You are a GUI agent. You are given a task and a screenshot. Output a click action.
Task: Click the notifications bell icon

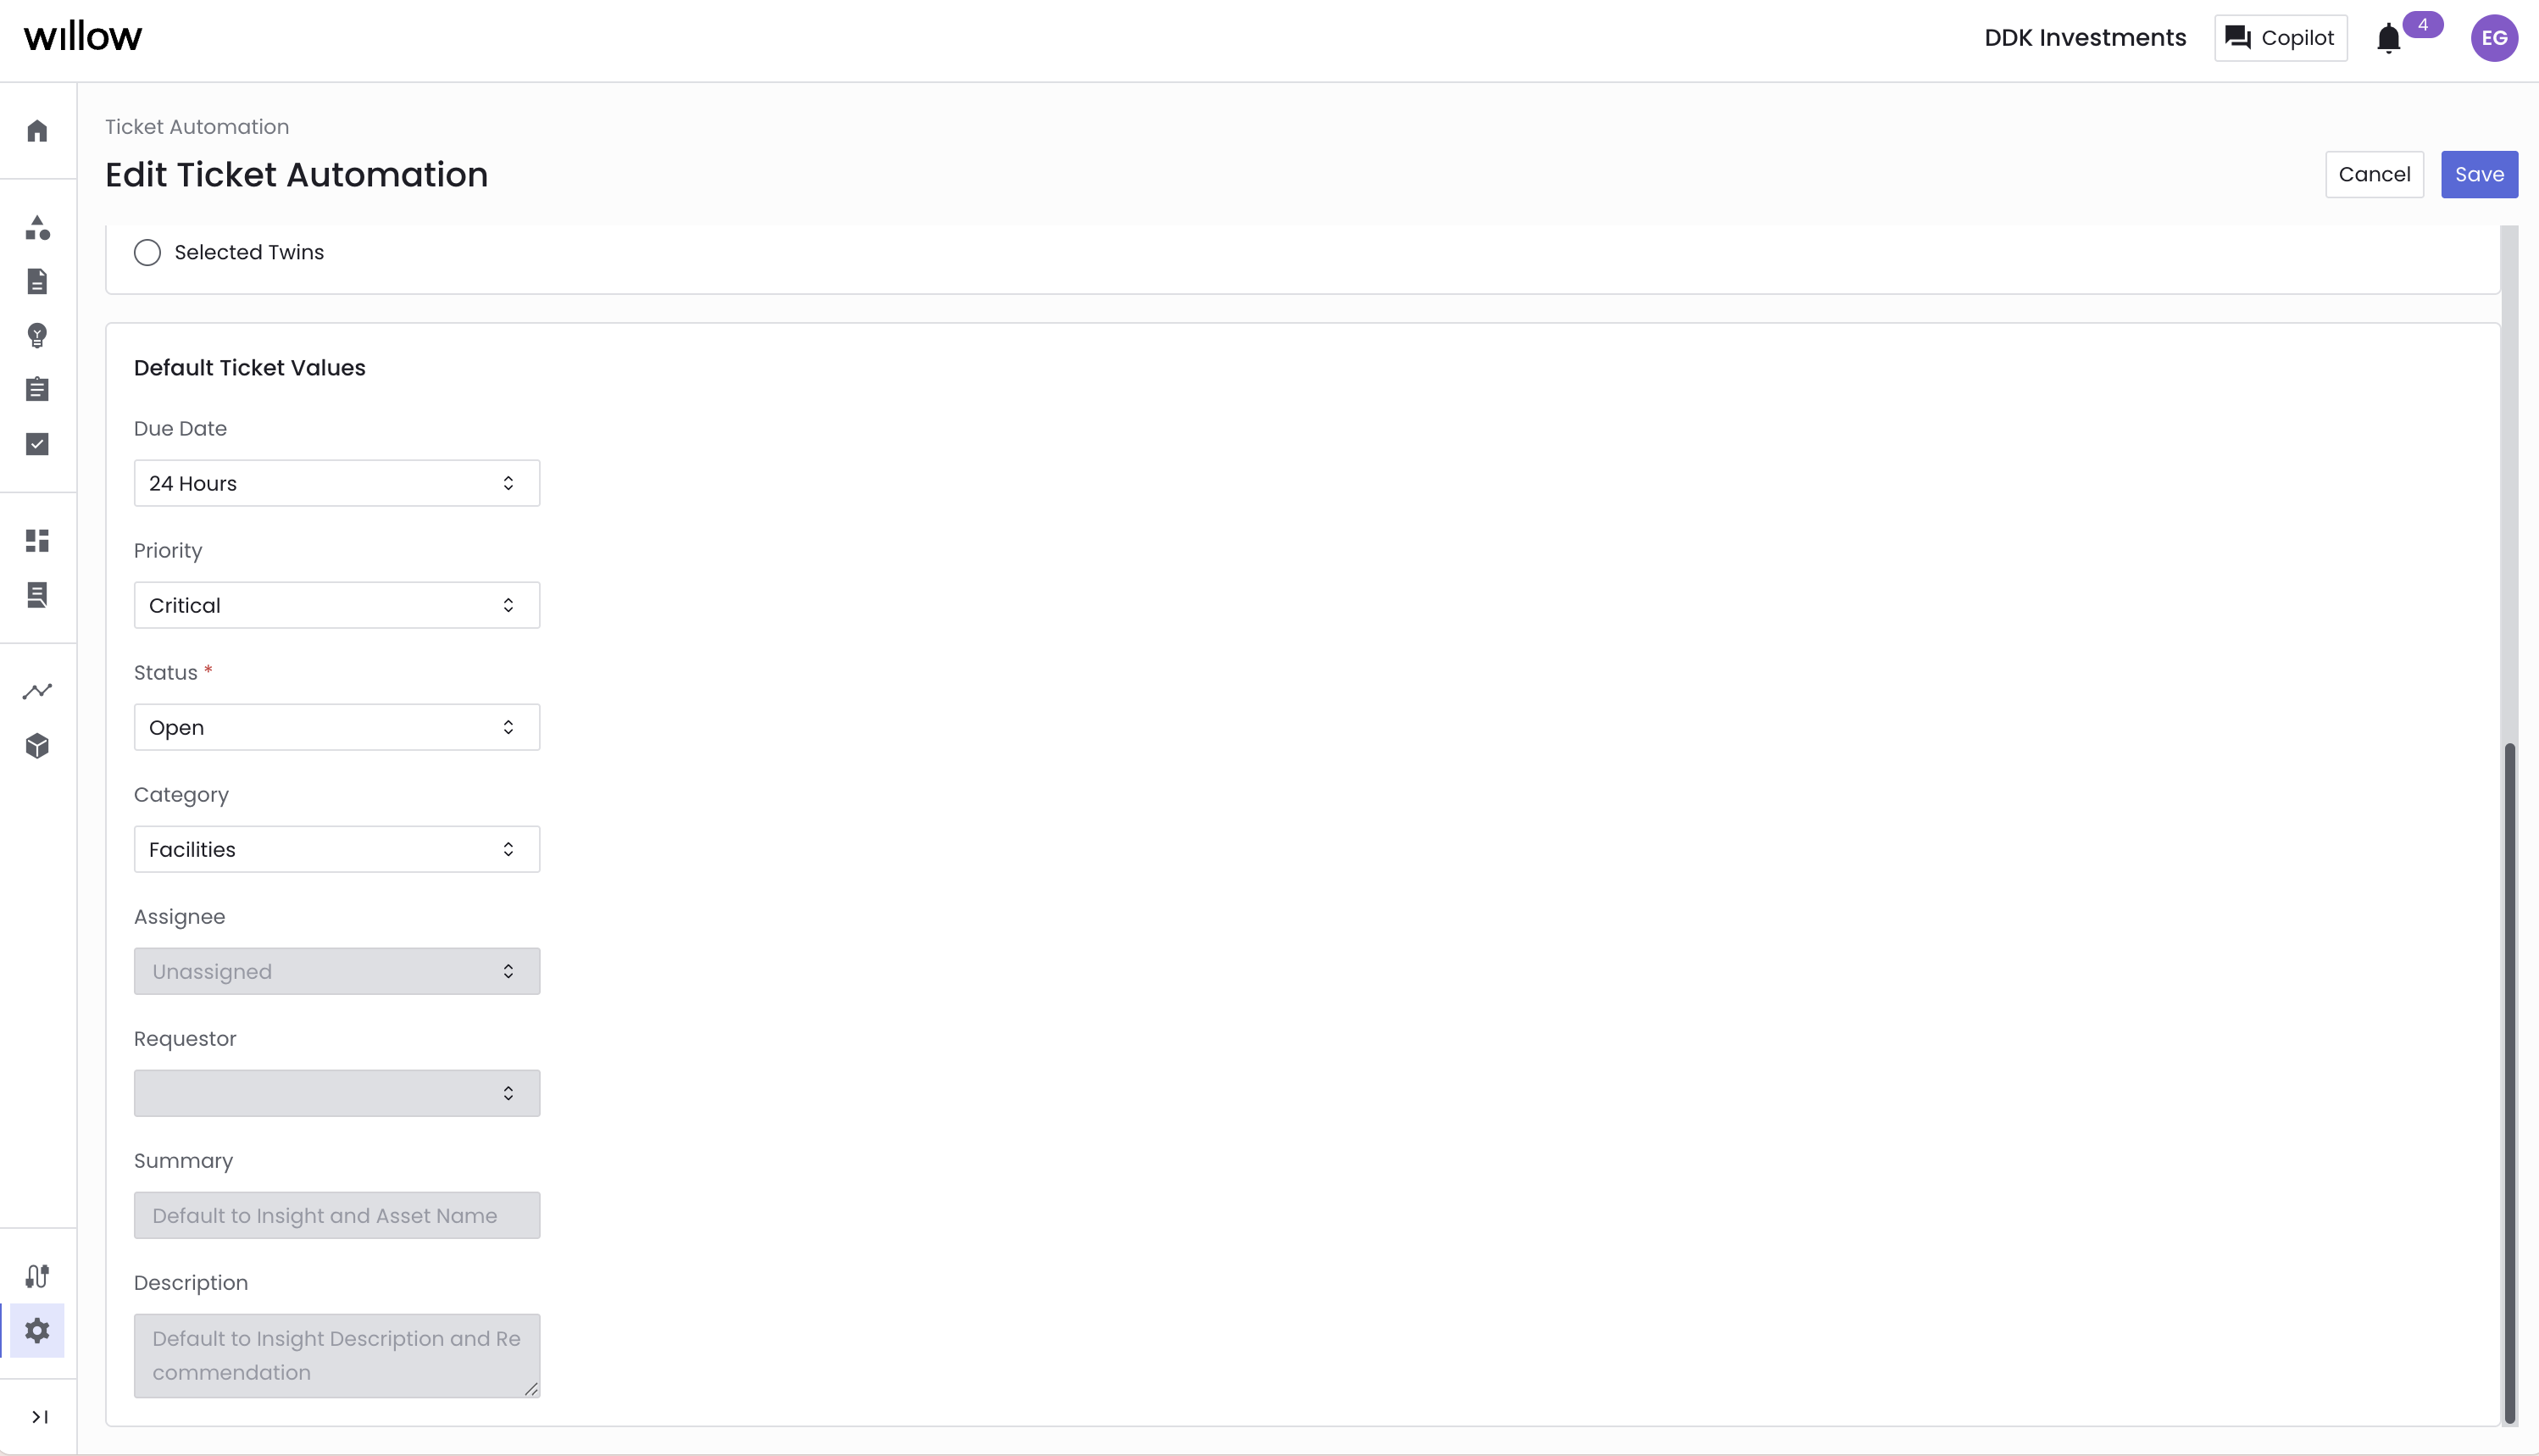click(2388, 38)
